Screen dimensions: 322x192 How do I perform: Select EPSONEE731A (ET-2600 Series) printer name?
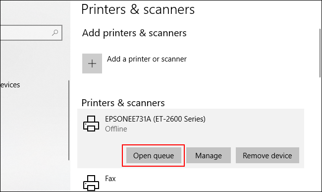[155, 119]
